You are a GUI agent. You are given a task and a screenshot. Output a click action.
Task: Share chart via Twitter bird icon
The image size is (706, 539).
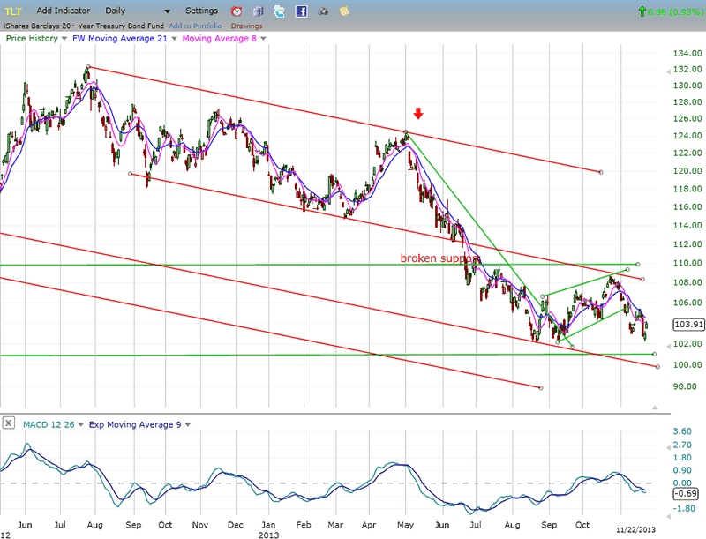click(x=279, y=11)
